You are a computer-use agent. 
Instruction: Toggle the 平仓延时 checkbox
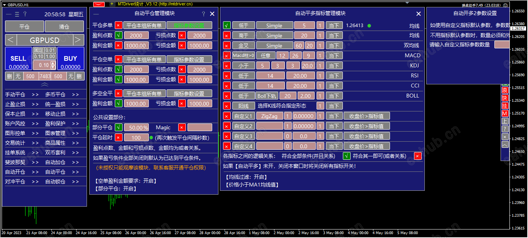tap(119, 138)
